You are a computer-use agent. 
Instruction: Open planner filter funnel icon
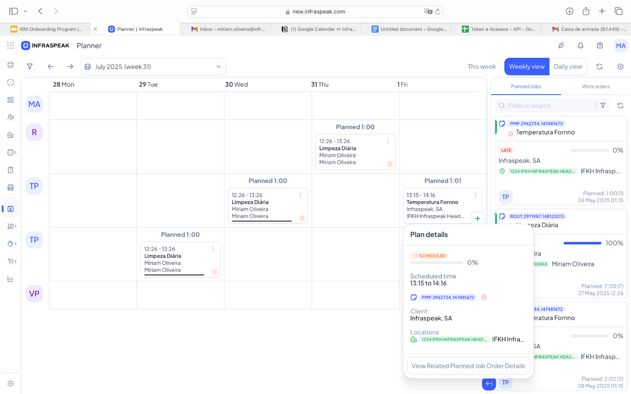(30, 67)
